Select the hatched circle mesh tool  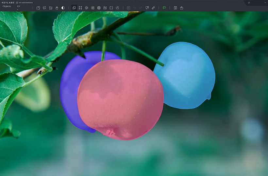[99, 8]
